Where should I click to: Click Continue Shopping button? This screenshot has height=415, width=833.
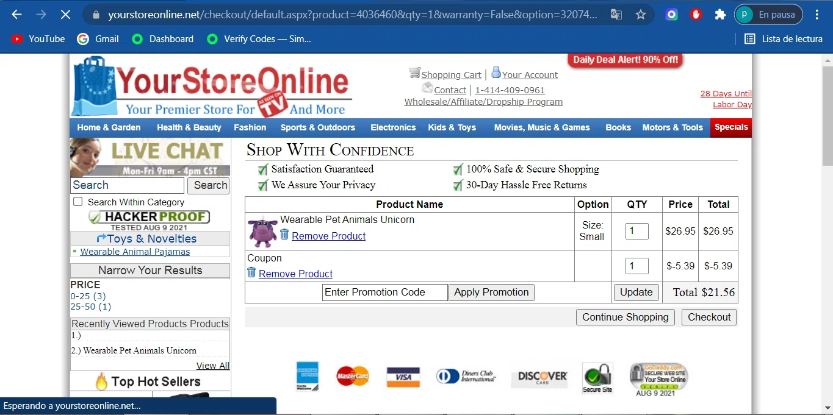[626, 317]
